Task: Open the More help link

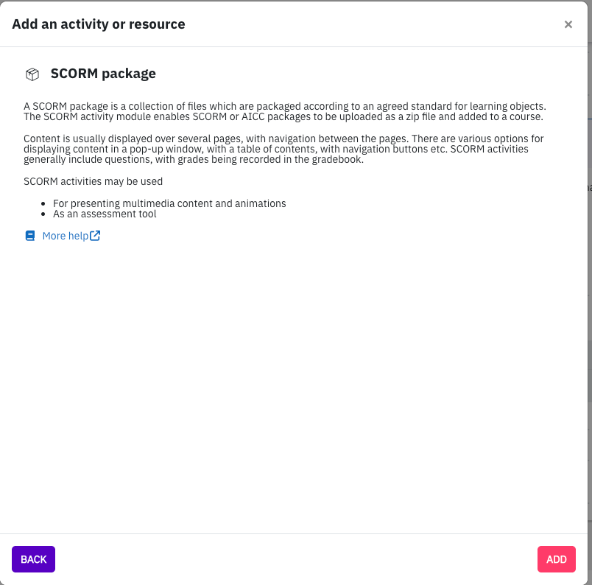Action: (x=66, y=236)
